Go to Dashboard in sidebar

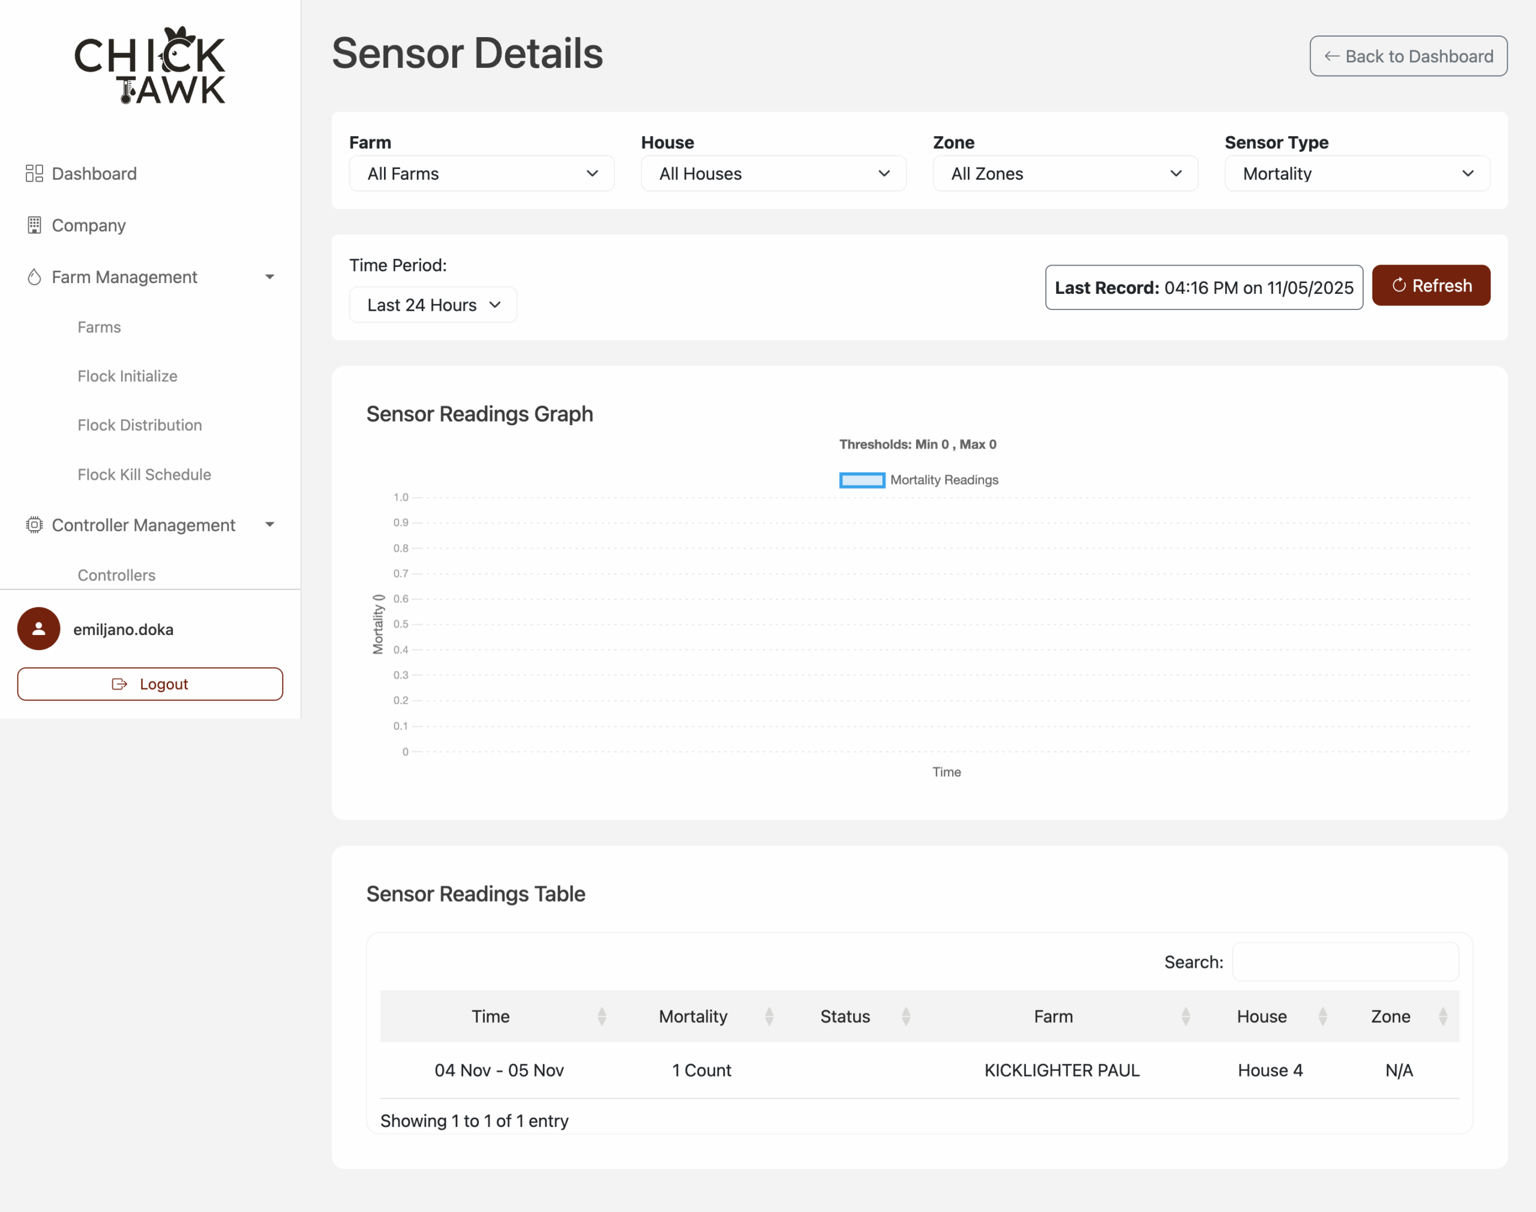[x=94, y=174]
